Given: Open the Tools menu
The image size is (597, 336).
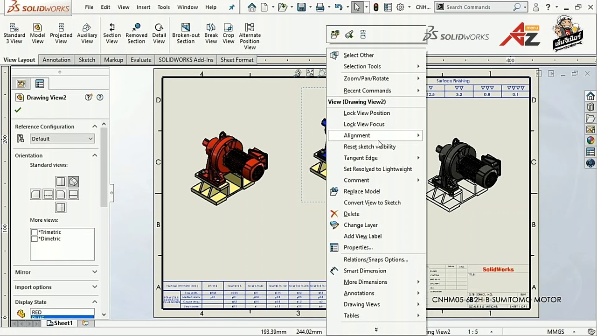Looking at the screenshot, I should tap(163, 7).
